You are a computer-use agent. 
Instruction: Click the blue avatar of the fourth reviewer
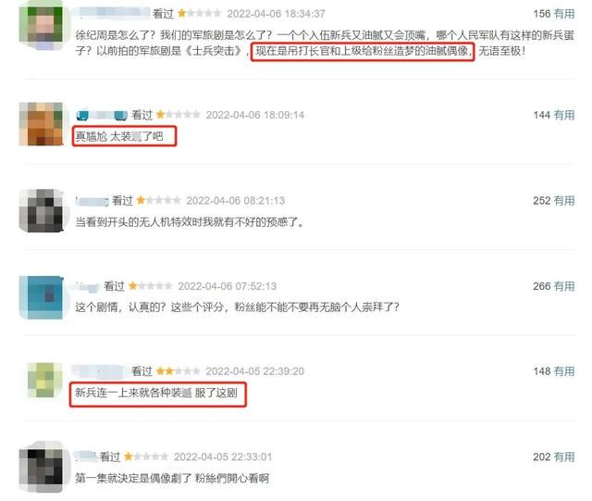(41, 297)
